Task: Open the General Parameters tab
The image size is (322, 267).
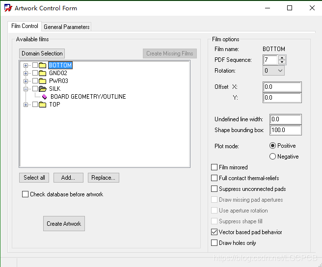Action: click(x=67, y=27)
